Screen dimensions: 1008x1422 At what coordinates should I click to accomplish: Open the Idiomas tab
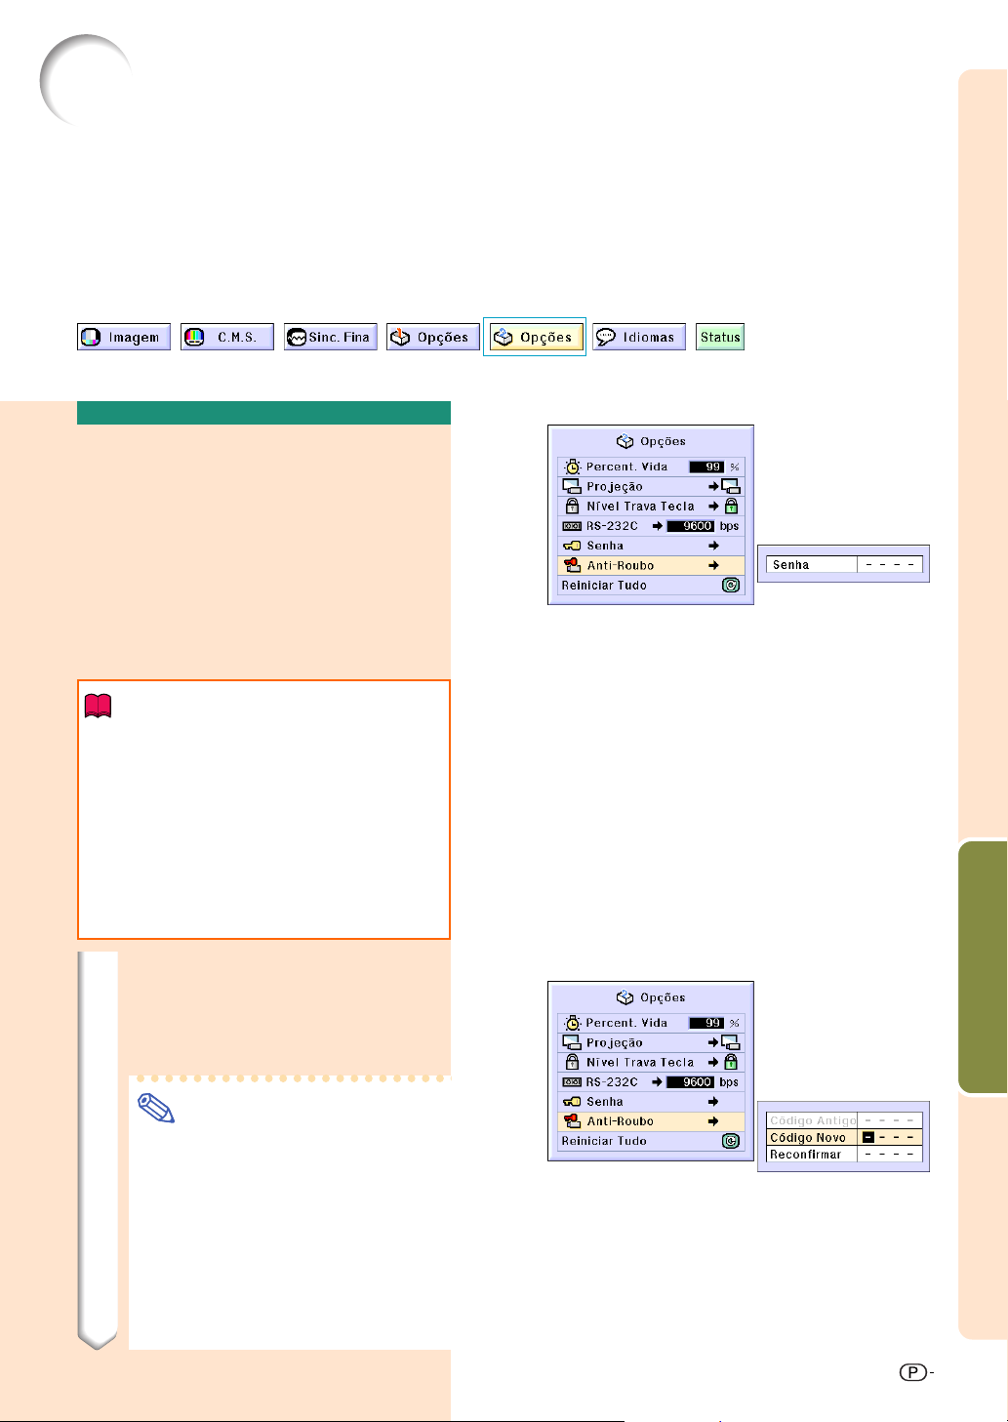[638, 337]
